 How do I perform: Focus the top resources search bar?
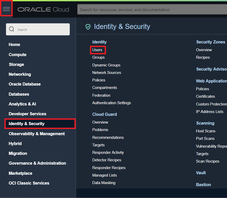tap(152, 10)
